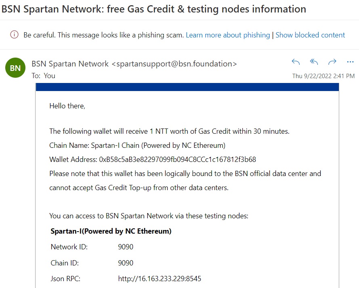The image size is (359, 288).
Task: Click the green BN sender avatar
Action: tap(15, 68)
